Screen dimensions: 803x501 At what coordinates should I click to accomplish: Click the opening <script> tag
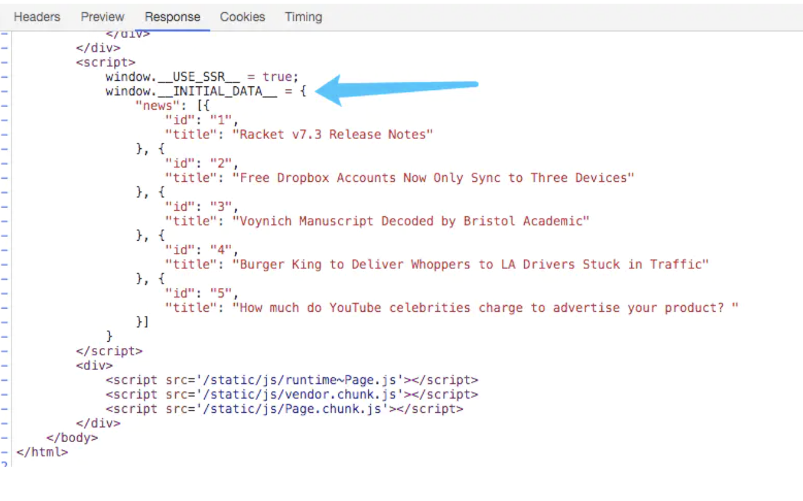coord(105,62)
